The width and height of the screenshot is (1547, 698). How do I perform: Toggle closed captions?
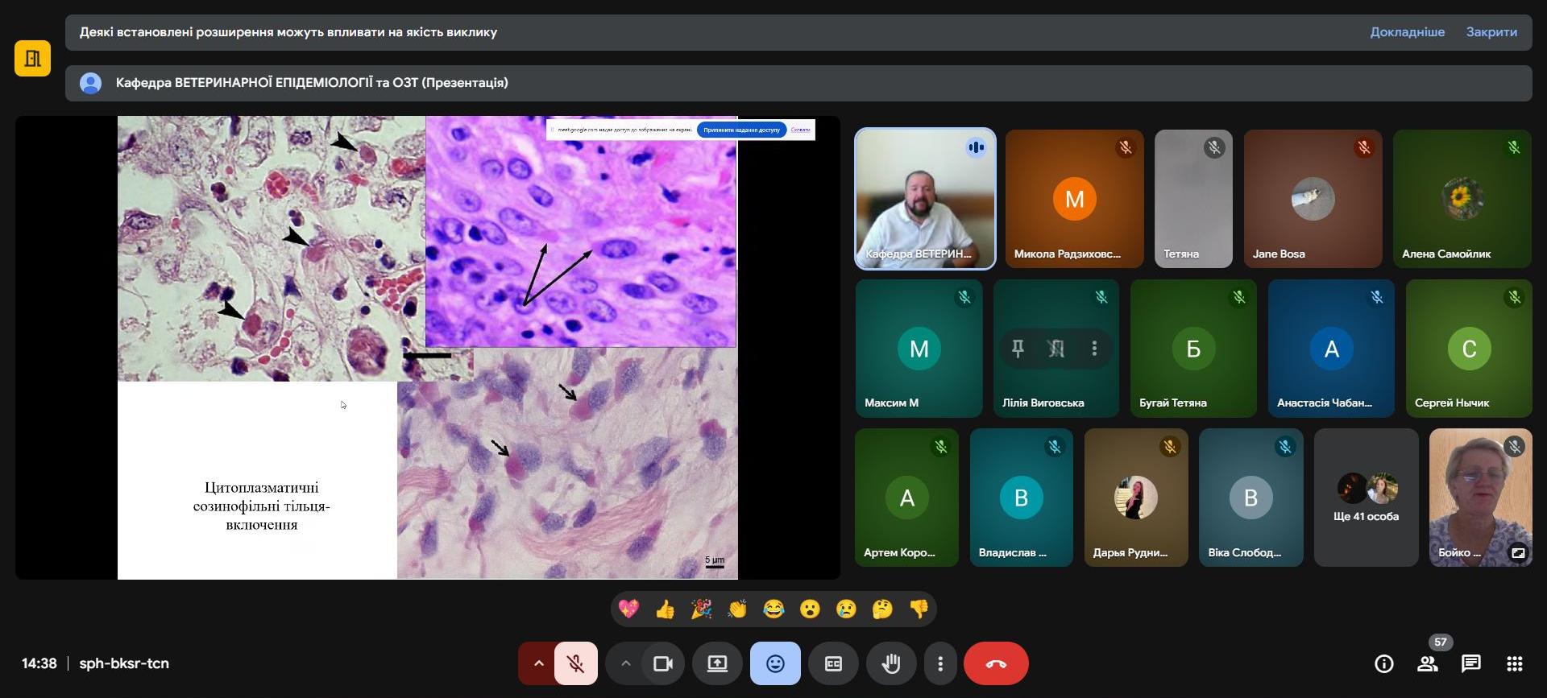pos(833,663)
